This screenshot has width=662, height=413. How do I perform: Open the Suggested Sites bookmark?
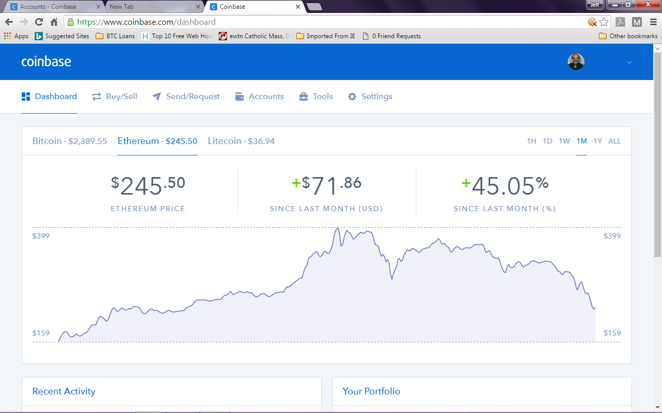tap(62, 36)
